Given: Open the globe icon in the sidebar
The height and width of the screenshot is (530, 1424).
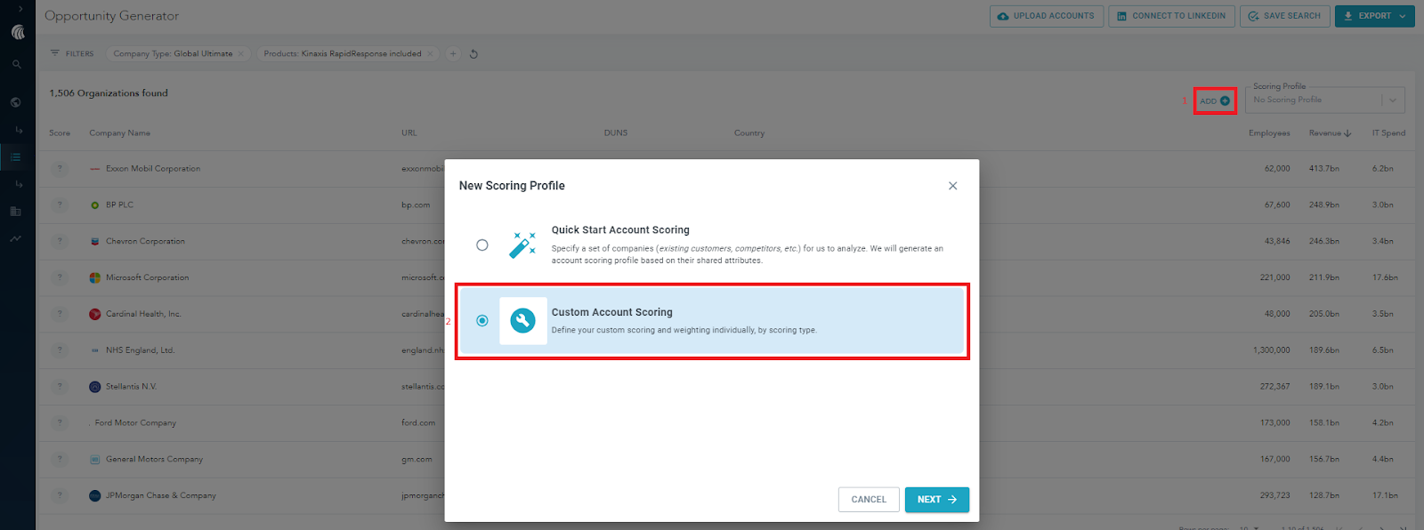Looking at the screenshot, I should [x=16, y=102].
